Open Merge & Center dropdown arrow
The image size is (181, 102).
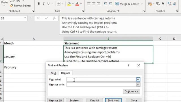[142, 4]
